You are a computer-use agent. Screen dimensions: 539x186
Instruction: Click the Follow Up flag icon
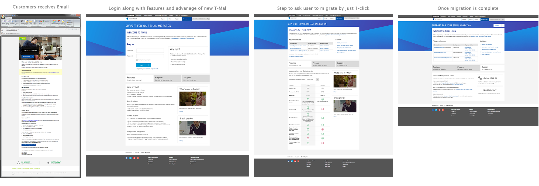(x=58, y=21)
